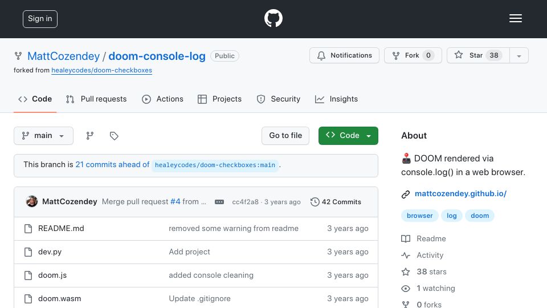This screenshot has height=308, width=547.
Task: Open the MattCozendey owner link
Action: [x=63, y=56]
